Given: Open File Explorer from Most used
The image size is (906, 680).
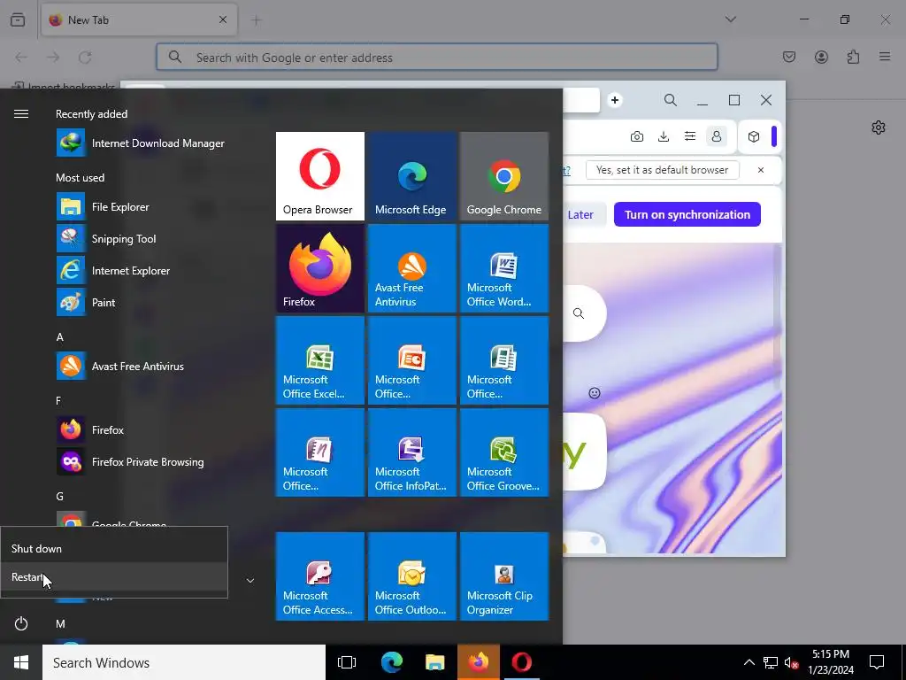Looking at the screenshot, I should (156, 207).
